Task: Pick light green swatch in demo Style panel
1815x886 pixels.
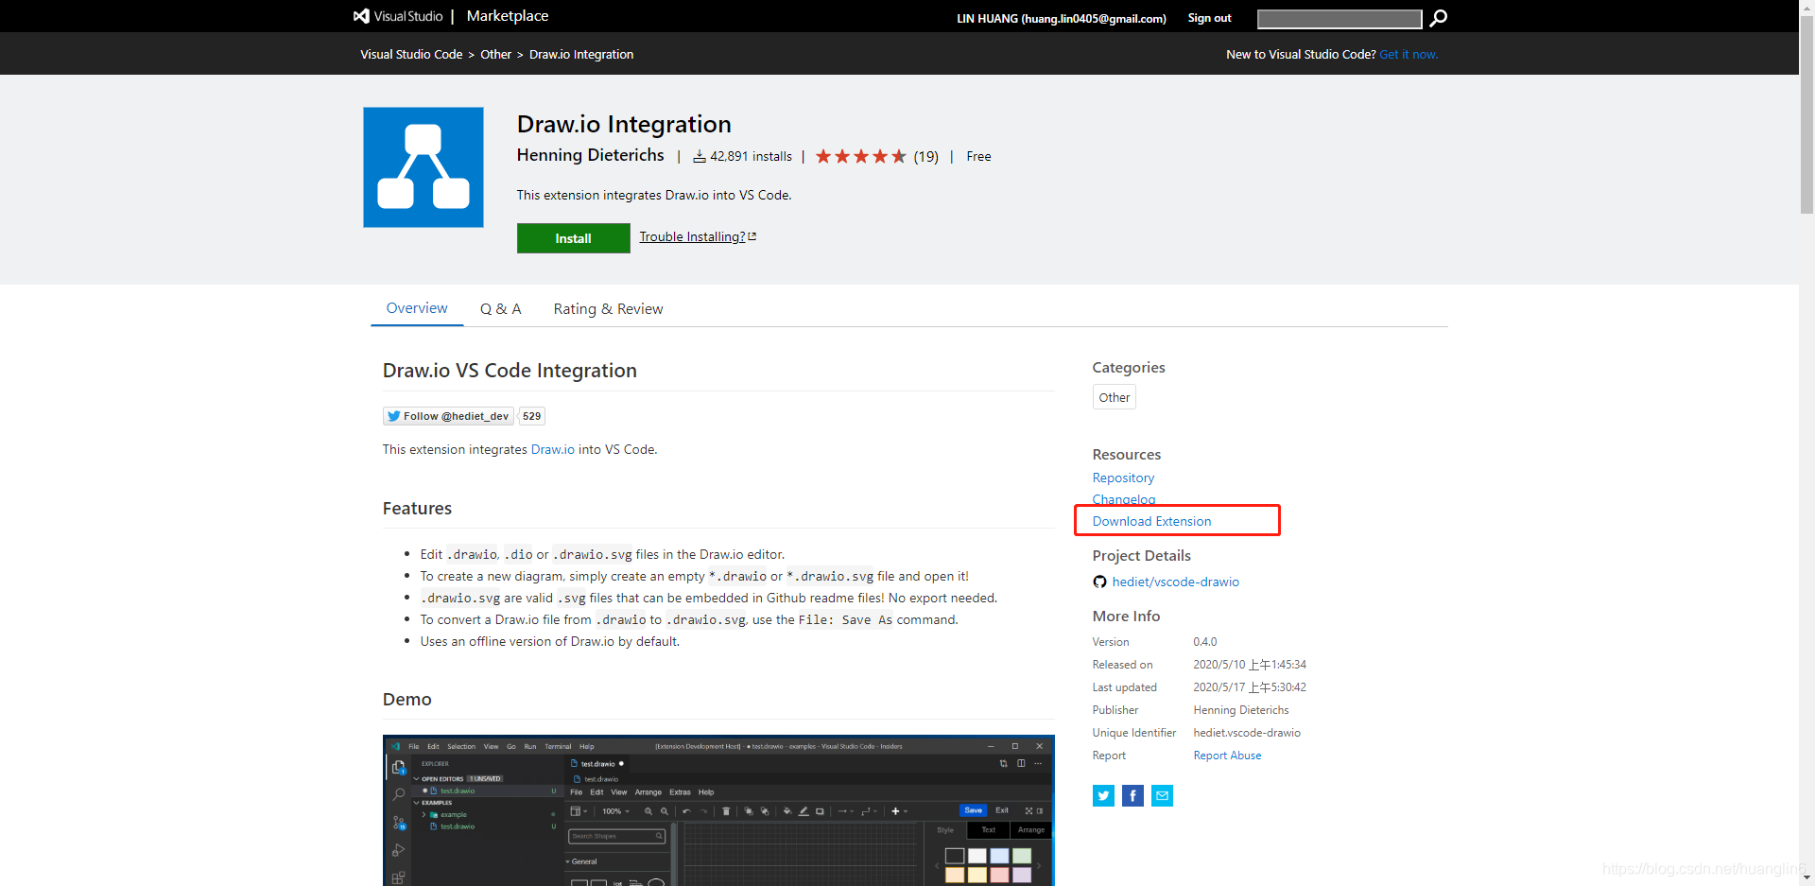Action: click(x=1022, y=856)
